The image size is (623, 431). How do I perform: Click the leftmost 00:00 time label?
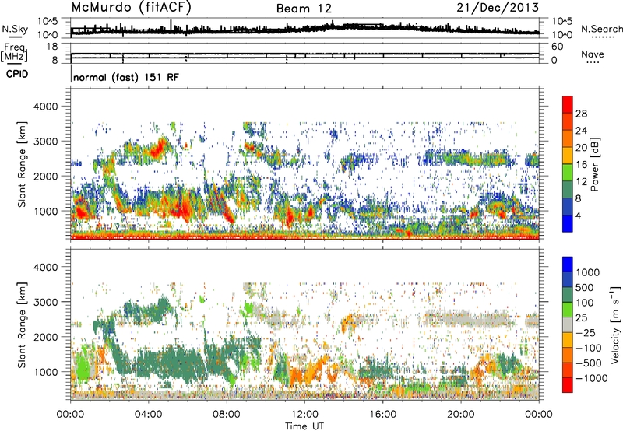click(x=70, y=415)
